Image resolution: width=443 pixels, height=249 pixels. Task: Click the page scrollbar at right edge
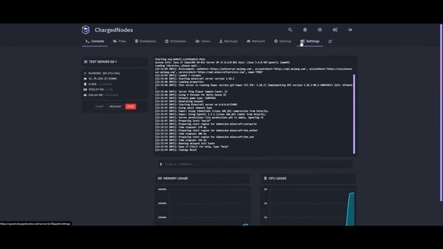[442, 113]
